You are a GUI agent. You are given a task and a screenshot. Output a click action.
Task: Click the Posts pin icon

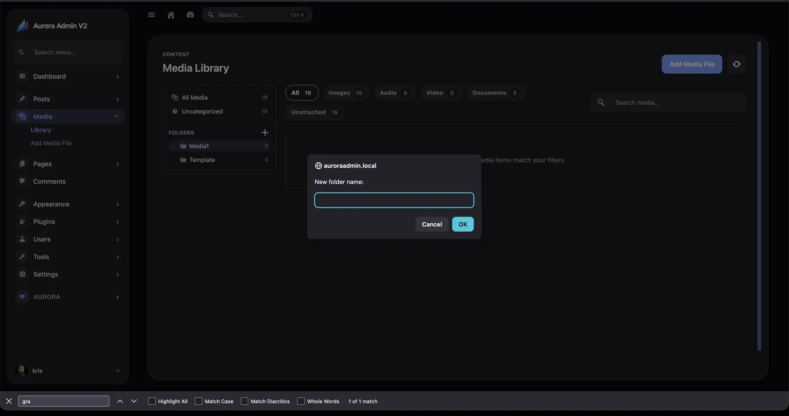pos(22,99)
